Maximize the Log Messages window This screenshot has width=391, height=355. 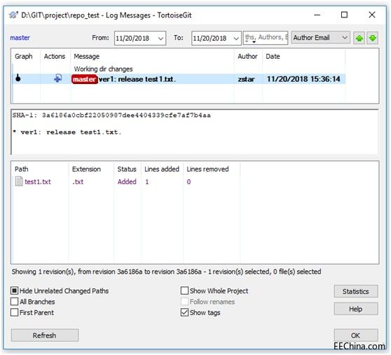coord(344,15)
